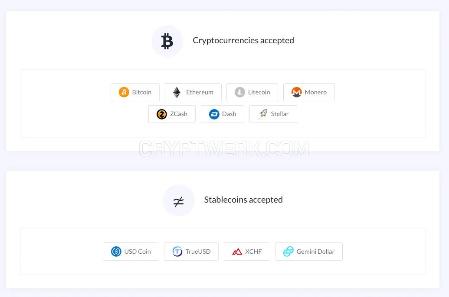Click the Stellar rocket icon
449x297 pixels.
tap(263, 114)
